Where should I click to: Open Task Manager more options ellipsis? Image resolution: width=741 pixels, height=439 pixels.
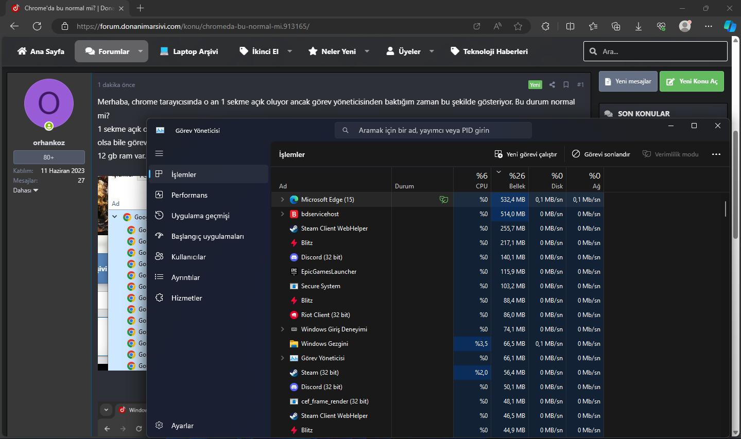click(716, 154)
